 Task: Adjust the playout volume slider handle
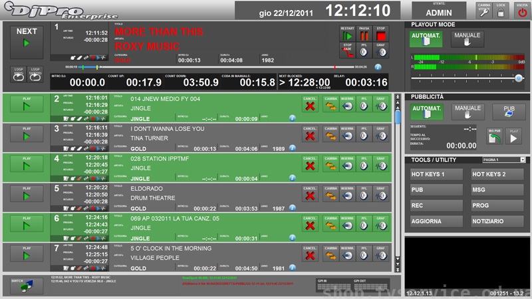[x=519, y=78]
